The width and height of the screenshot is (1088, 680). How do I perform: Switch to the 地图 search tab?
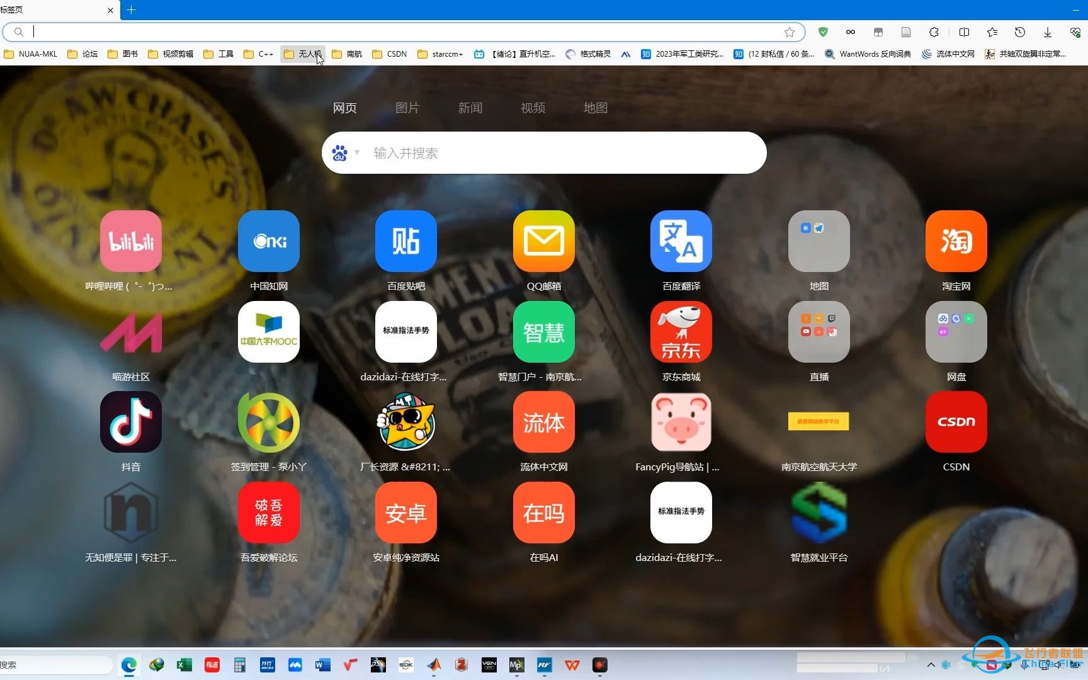pos(596,108)
